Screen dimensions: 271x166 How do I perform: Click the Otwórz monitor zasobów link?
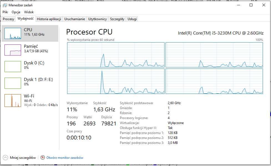click(x=65, y=157)
